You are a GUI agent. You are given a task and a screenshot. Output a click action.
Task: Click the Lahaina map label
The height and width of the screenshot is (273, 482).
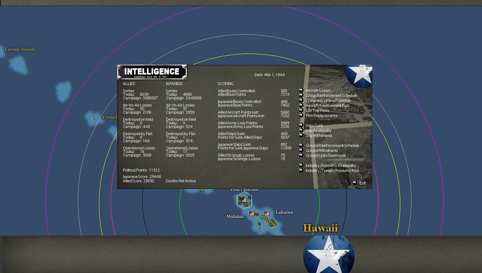click(x=284, y=212)
